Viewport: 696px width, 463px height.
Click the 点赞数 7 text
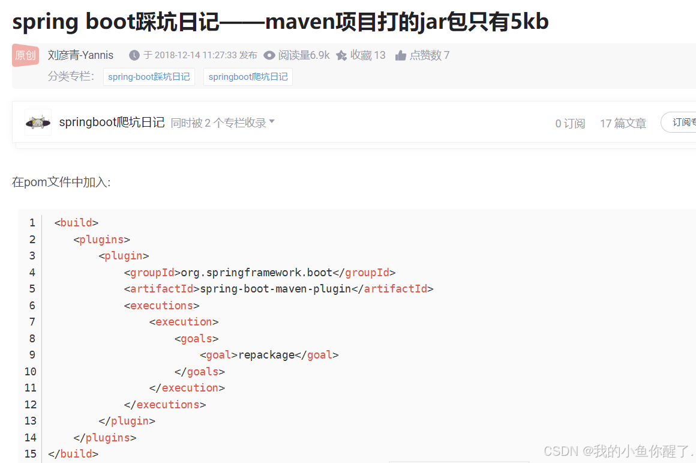[429, 55]
